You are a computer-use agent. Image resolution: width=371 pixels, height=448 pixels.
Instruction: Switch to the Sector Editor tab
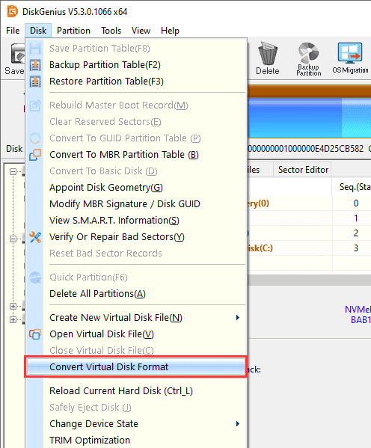303,170
